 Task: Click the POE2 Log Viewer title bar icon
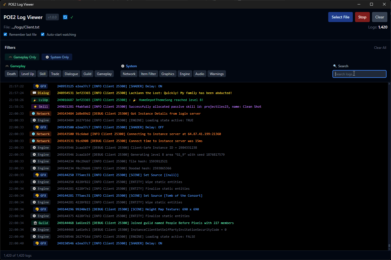pyautogui.click(x=5, y=4)
